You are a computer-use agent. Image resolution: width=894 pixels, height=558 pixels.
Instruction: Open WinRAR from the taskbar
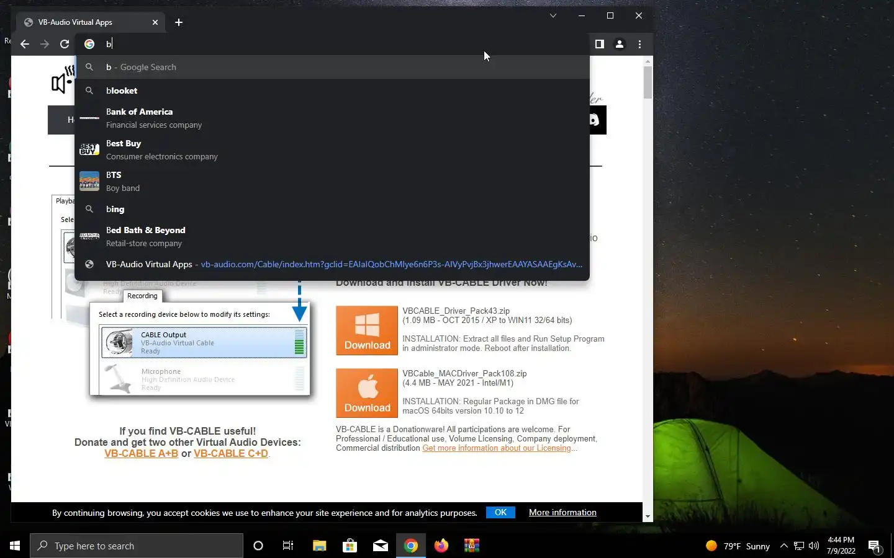click(x=472, y=546)
